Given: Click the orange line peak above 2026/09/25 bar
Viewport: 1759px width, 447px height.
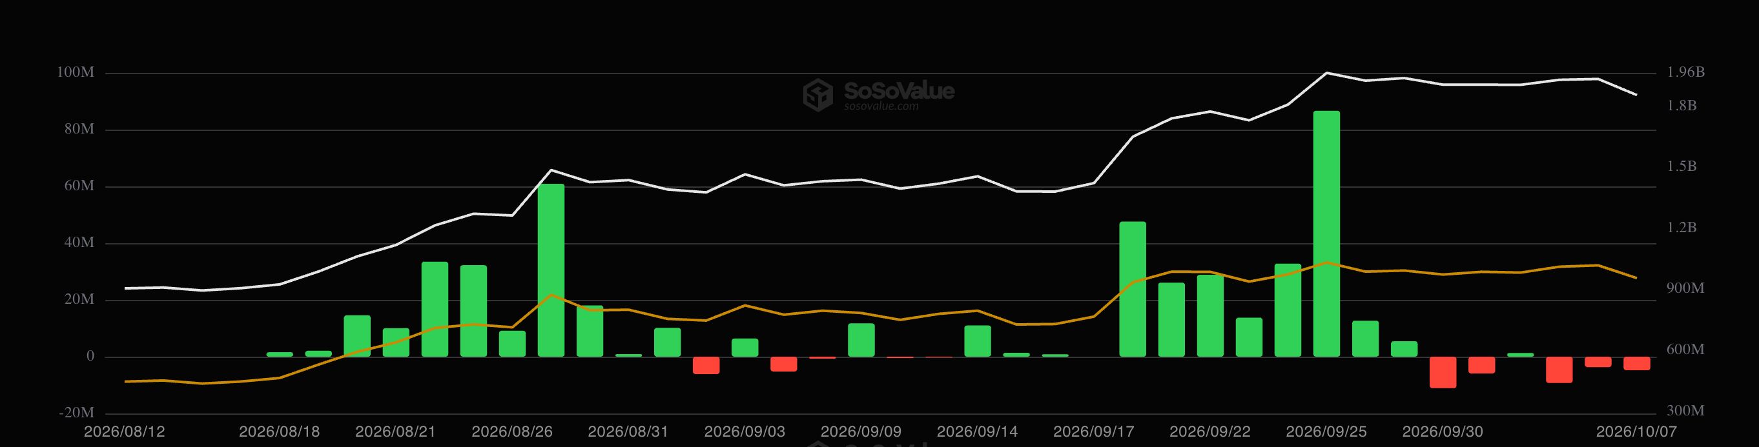Looking at the screenshot, I should pos(1326,262).
